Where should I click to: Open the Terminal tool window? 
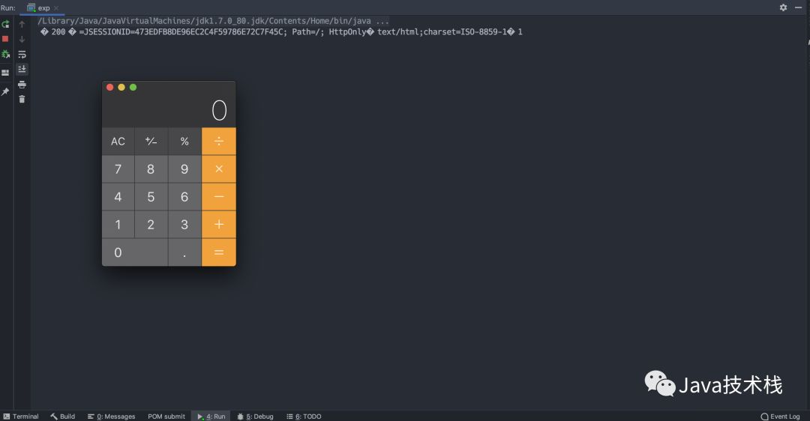click(x=21, y=417)
